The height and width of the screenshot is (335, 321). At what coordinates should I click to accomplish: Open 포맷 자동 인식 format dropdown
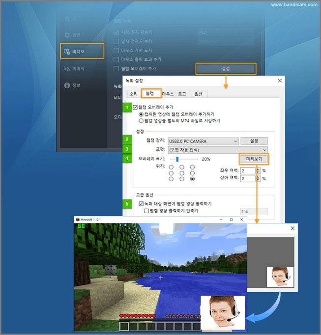[218, 150]
